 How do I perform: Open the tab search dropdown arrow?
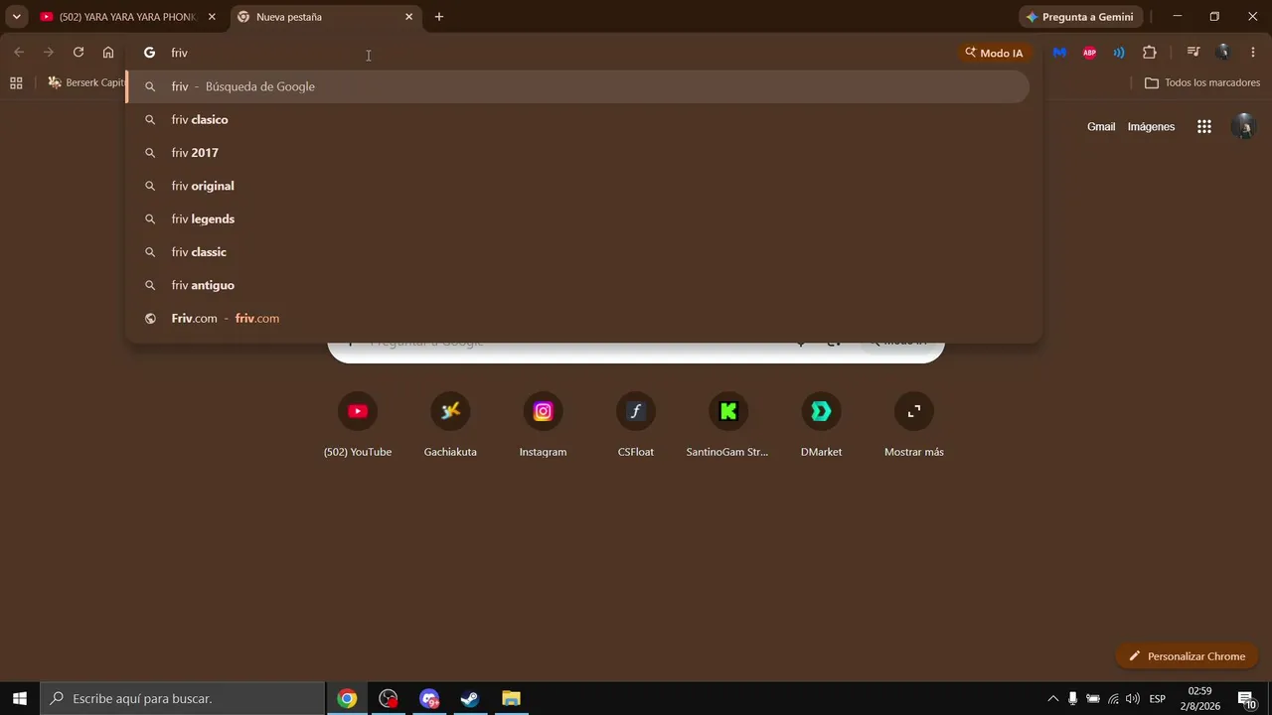tap(16, 17)
